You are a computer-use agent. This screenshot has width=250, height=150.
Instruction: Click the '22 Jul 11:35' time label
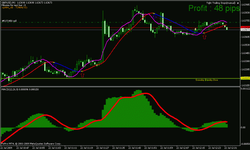tap(119, 148)
